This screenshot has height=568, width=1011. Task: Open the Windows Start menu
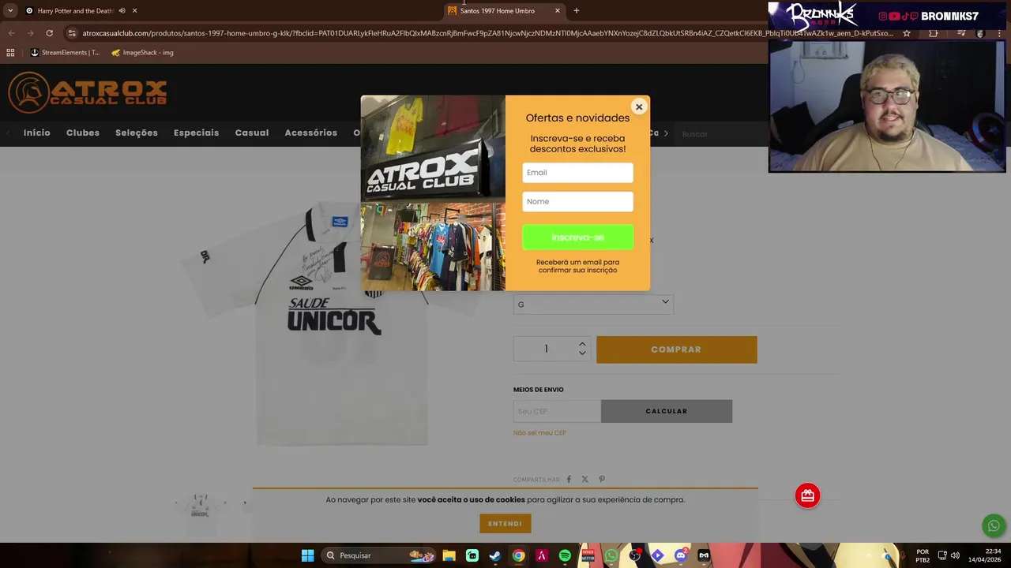pyautogui.click(x=307, y=555)
